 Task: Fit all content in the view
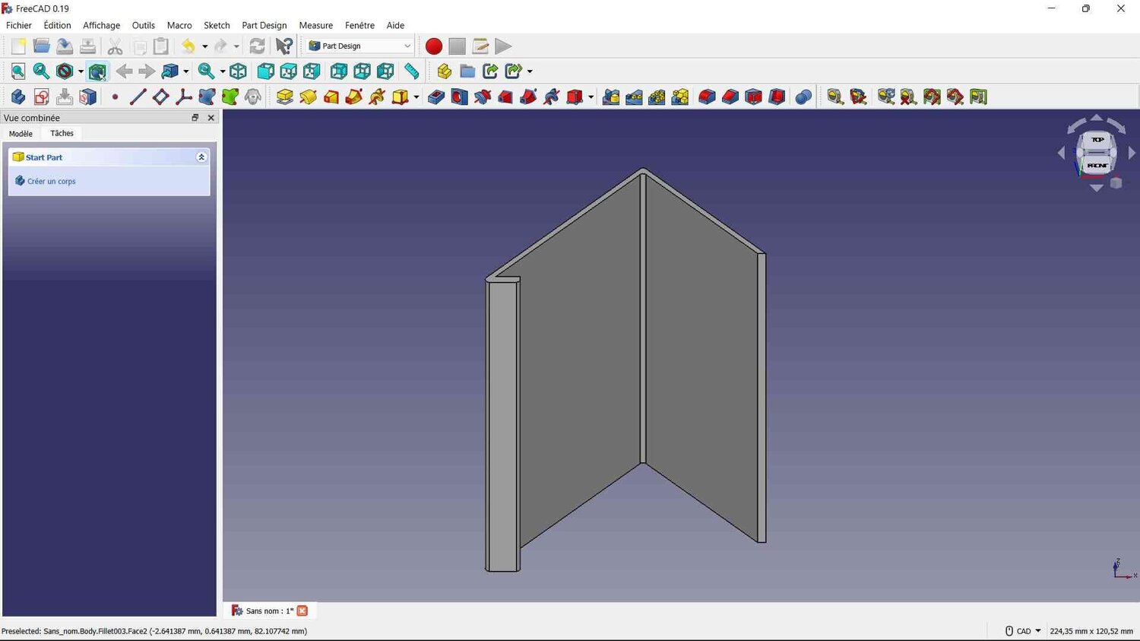(x=18, y=71)
